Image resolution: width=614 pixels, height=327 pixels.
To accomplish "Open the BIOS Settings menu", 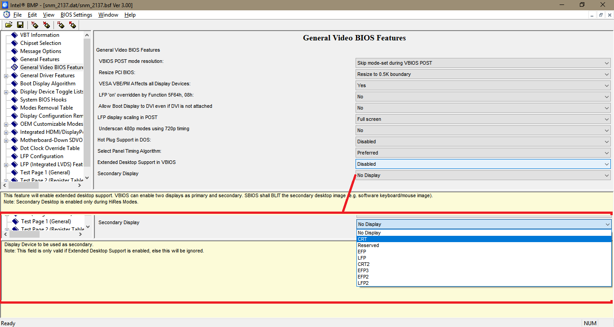I will coord(76,15).
